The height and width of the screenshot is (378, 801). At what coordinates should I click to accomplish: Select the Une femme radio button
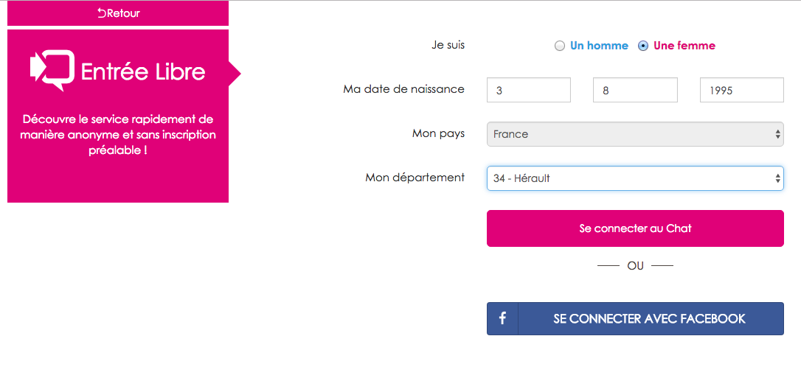(x=643, y=46)
